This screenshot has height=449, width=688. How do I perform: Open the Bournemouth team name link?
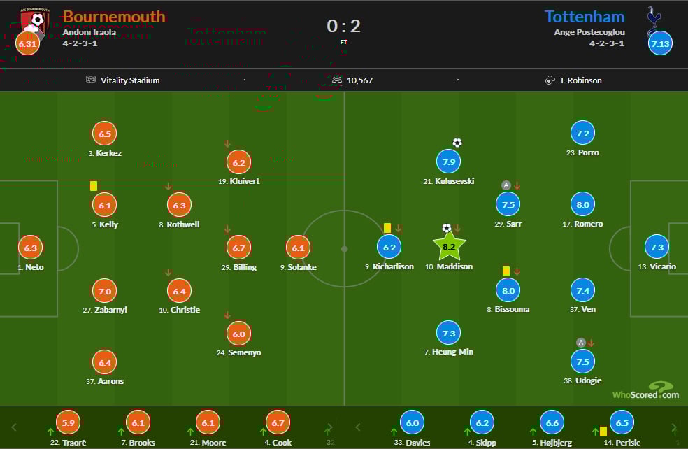point(114,16)
